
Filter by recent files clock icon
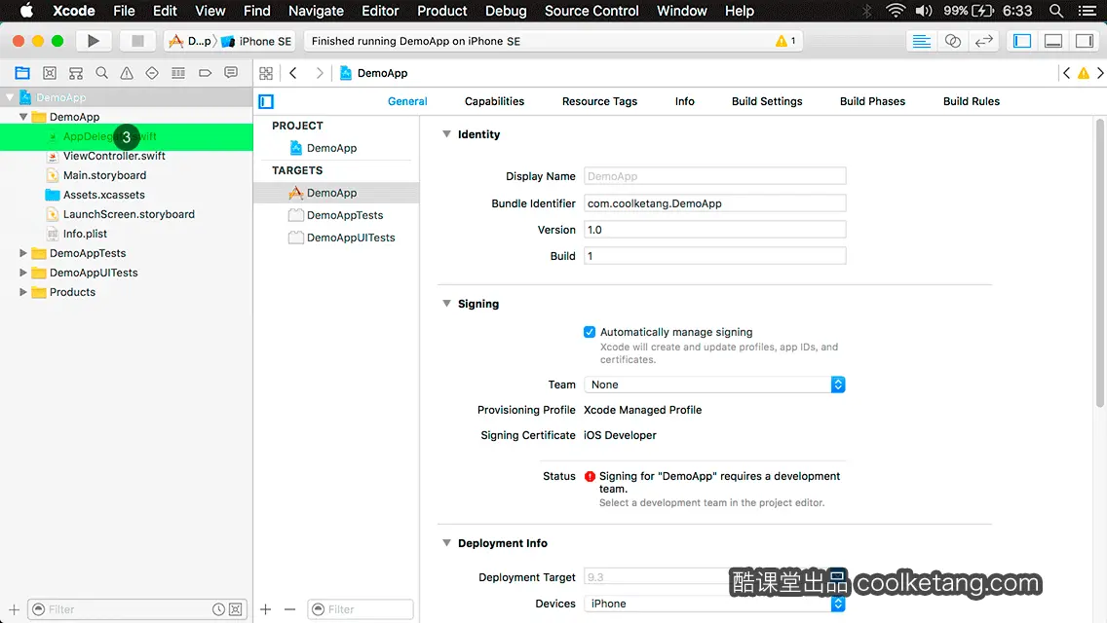pos(219,609)
